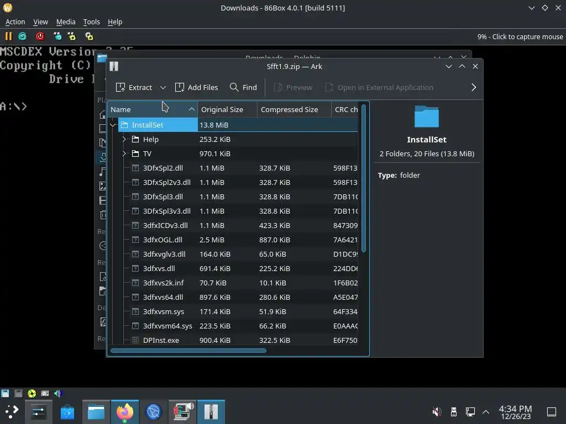Click the horizontal scrollbar in Ark list
Image resolution: width=566 pixels, height=424 pixels.
(x=188, y=351)
